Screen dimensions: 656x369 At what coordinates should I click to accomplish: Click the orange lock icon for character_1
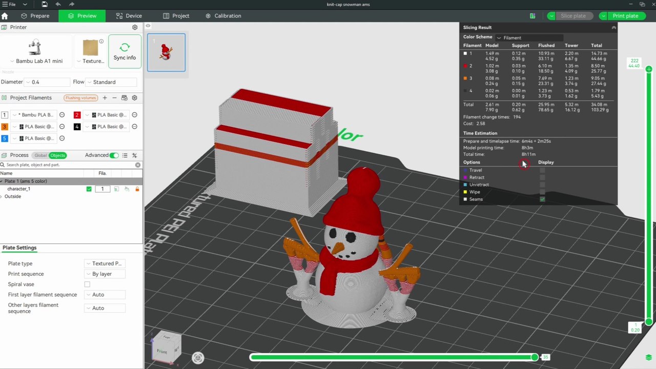click(x=137, y=189)
